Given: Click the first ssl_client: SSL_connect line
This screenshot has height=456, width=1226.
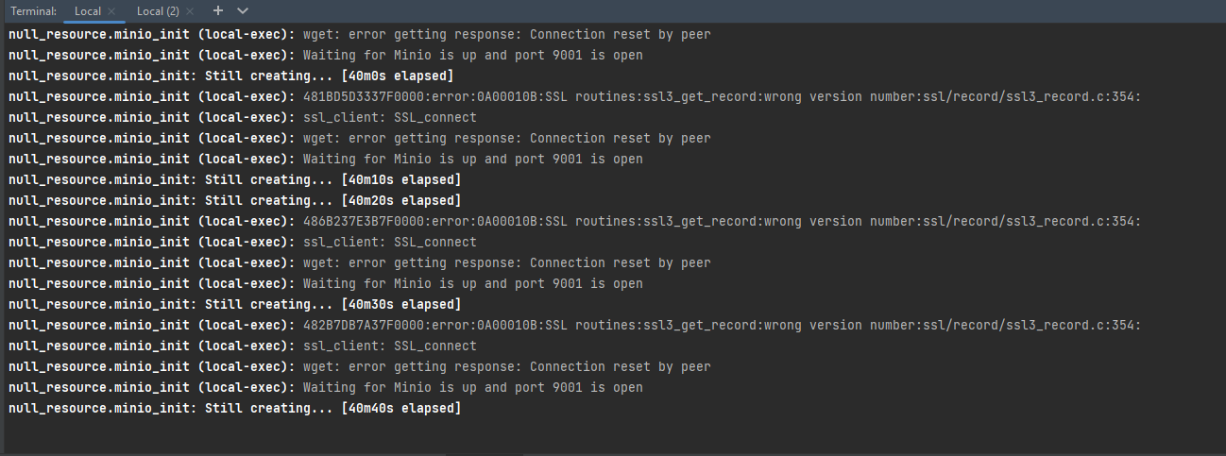Looking at the screenshot, I should (242, 117).
